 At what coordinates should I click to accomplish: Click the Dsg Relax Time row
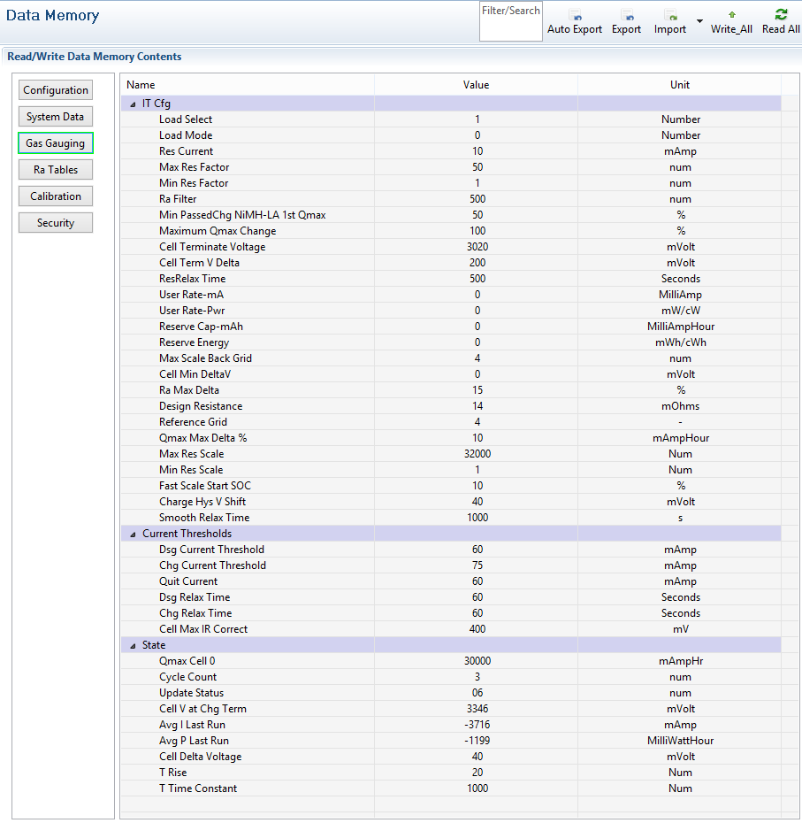coord(451,597)
